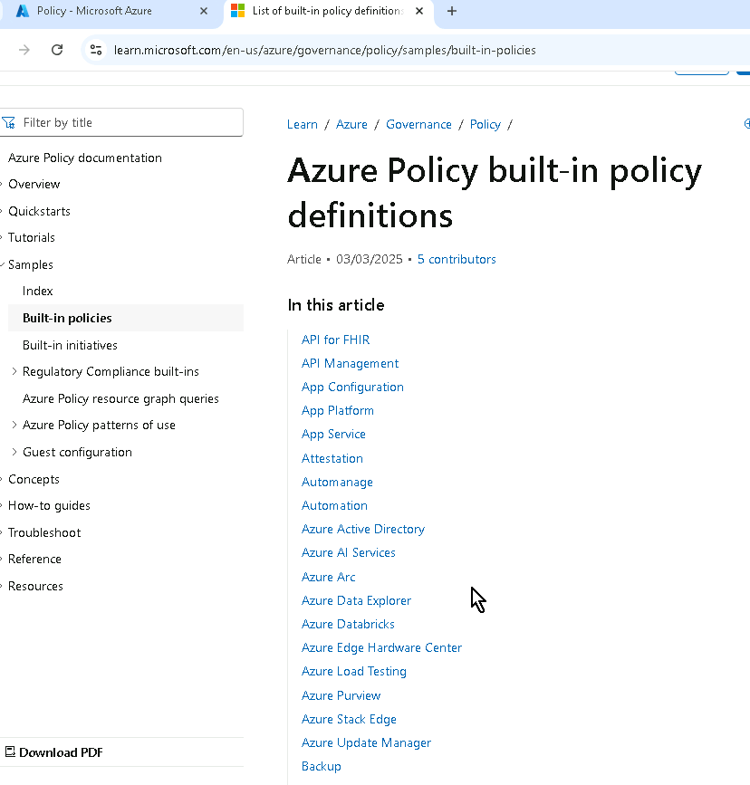Expand Regulatory Compliance built-ins chevron
The width and height of the screenshot is (750, 785).
tap(14, 371)
